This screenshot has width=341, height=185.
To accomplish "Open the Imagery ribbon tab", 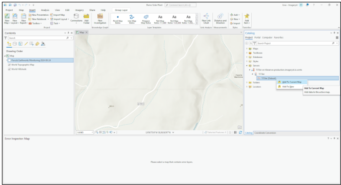I will click(x=79, y=10).
